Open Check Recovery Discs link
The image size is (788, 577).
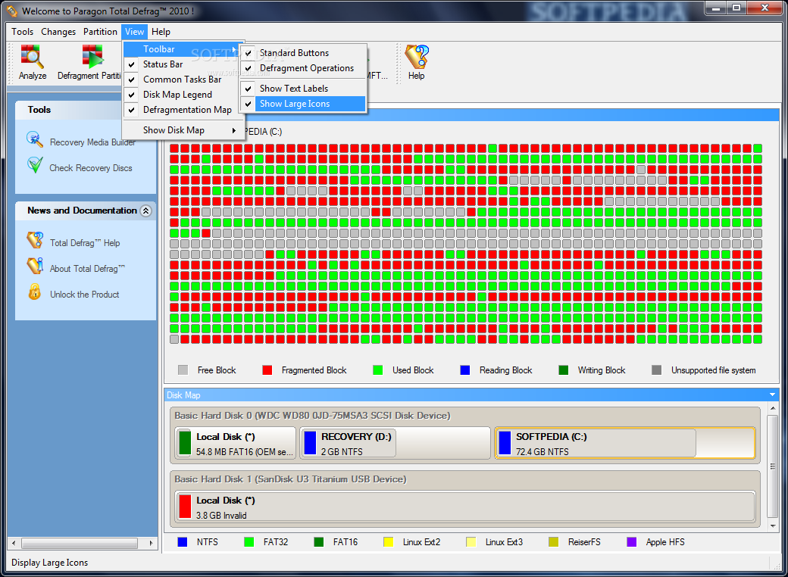pos(90,168)
